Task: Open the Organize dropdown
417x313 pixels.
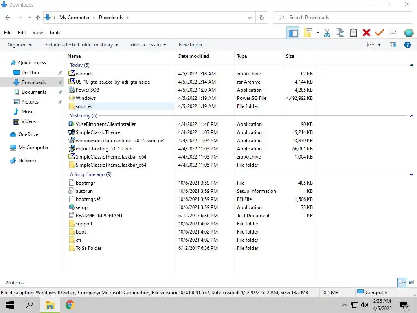Action: coord(20,45)
